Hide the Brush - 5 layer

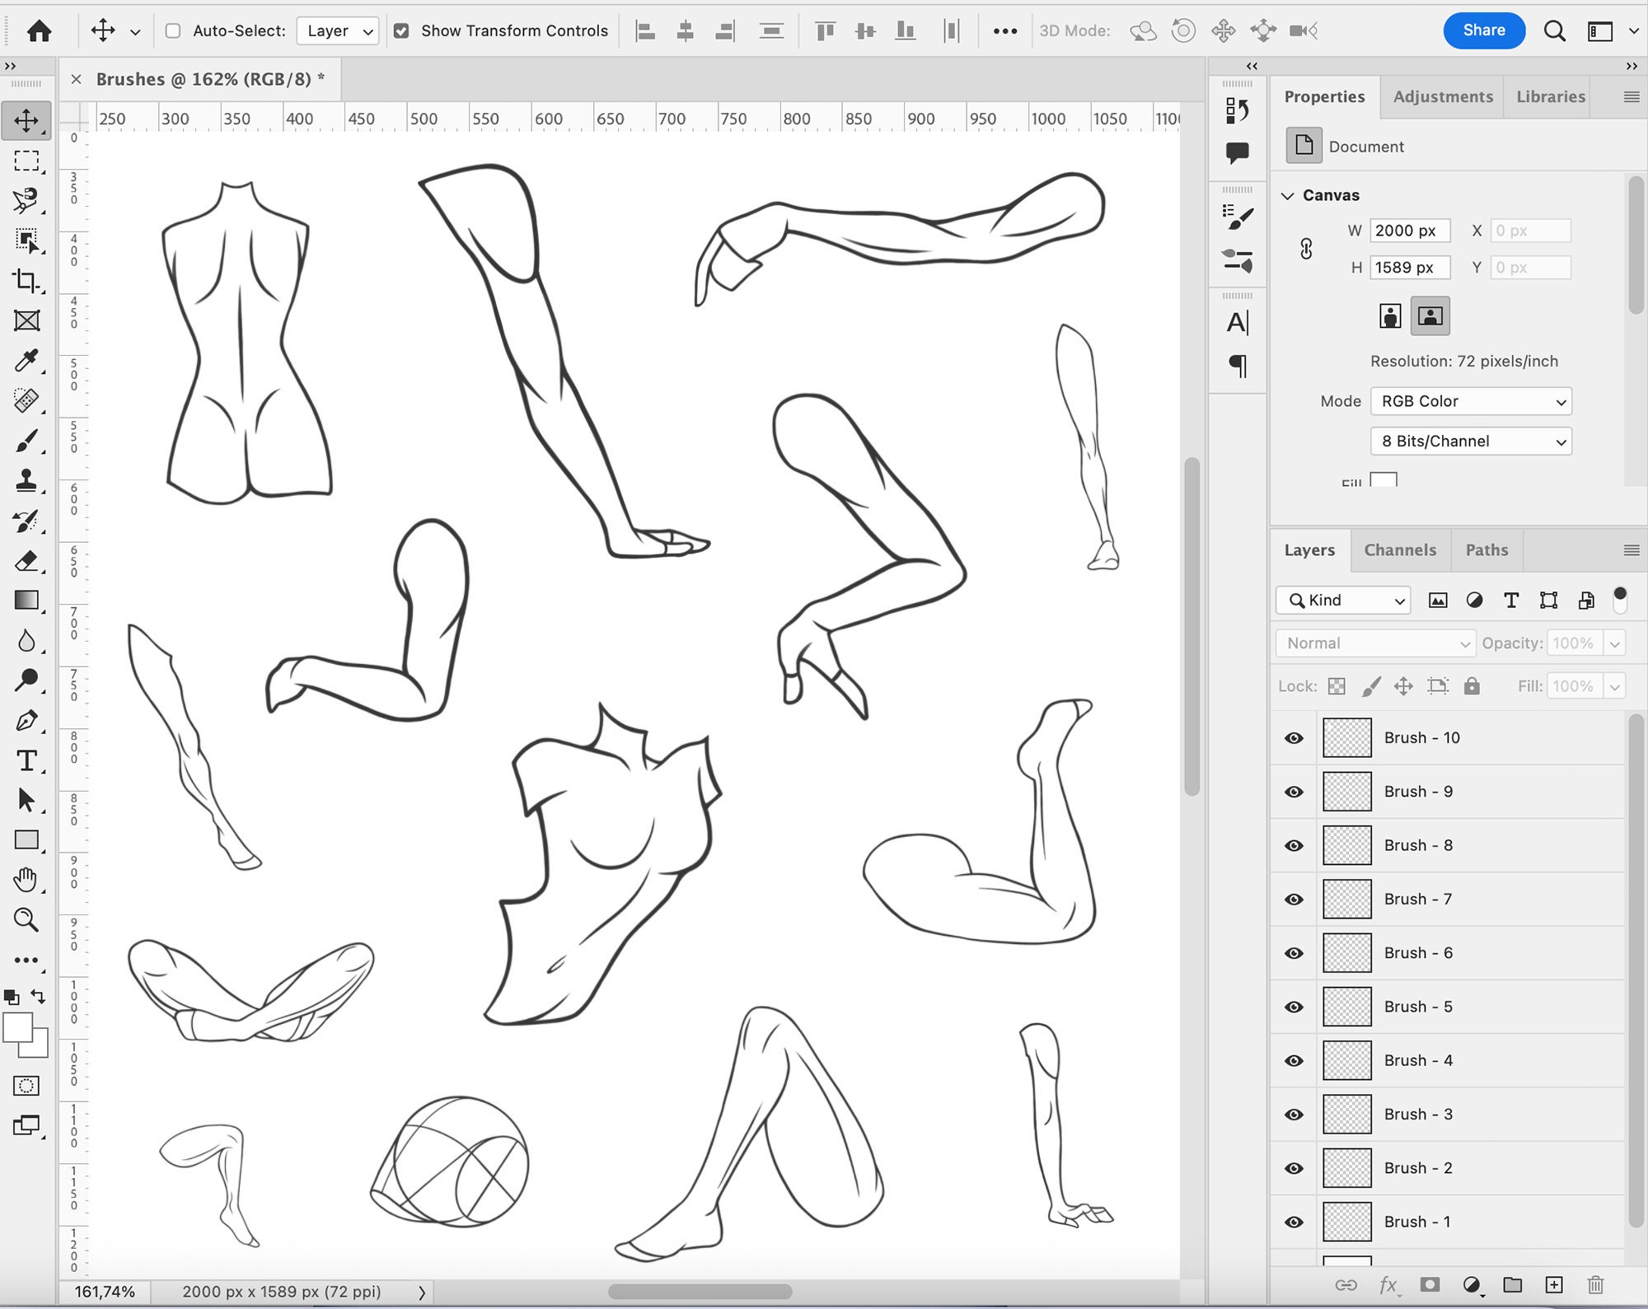coord(1292,1006)
